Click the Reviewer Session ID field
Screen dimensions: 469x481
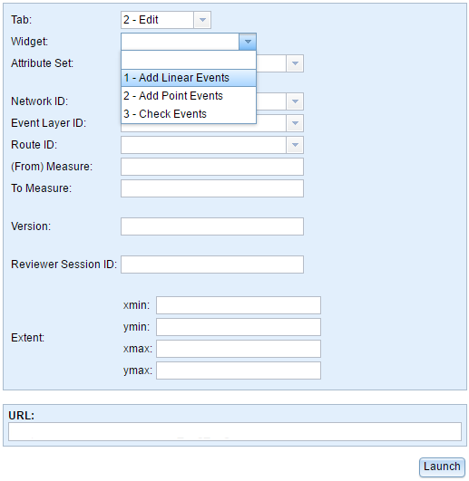[x=212, y=265]
